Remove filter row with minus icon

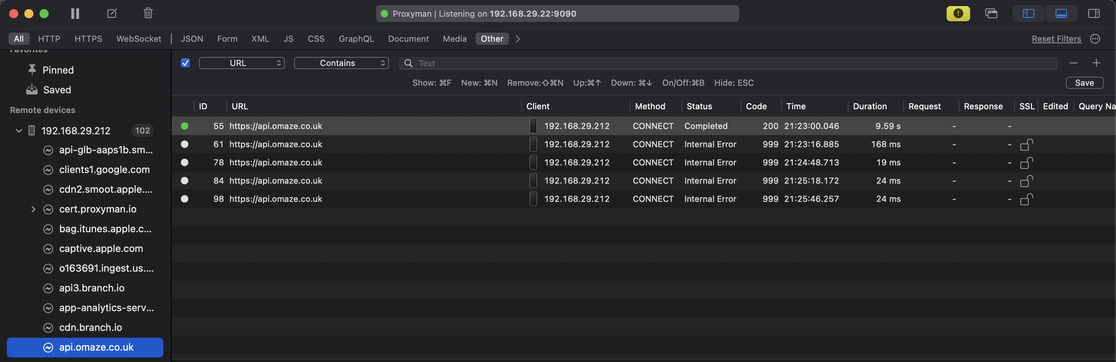pos(1073,63)
